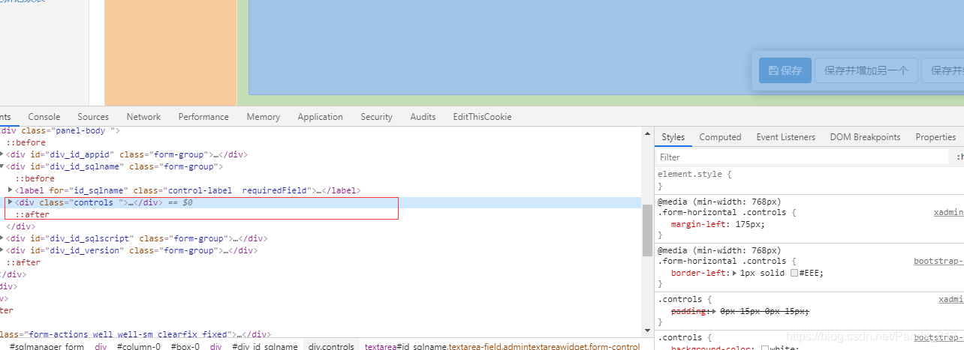Switch to the Computed sidebar tab
The image size is (964, 350).
point(720,137)
